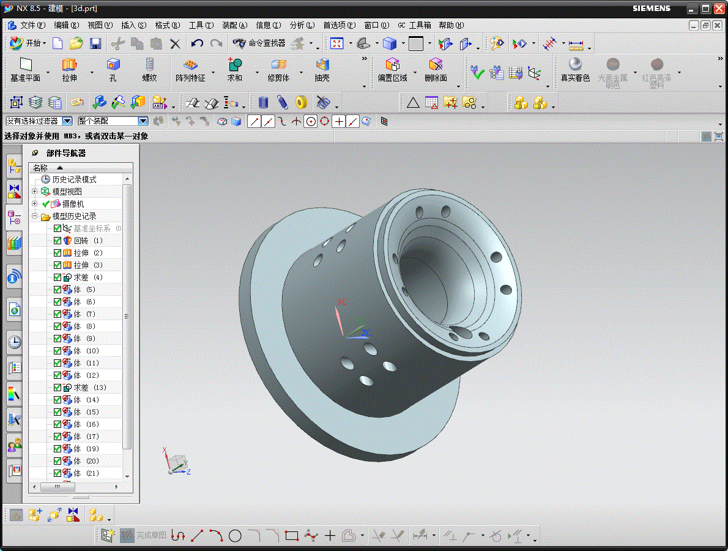Click the Save icon in the toolbar
This screenshot has height=551, width=728.
click(95, 43)
